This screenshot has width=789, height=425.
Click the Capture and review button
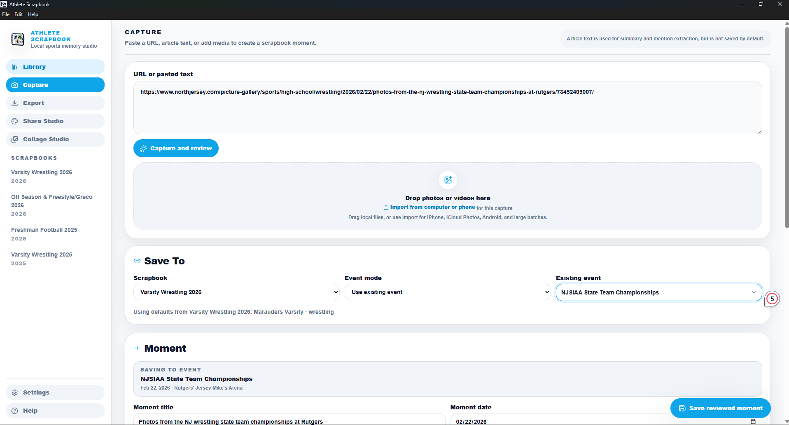pos(176,148)
